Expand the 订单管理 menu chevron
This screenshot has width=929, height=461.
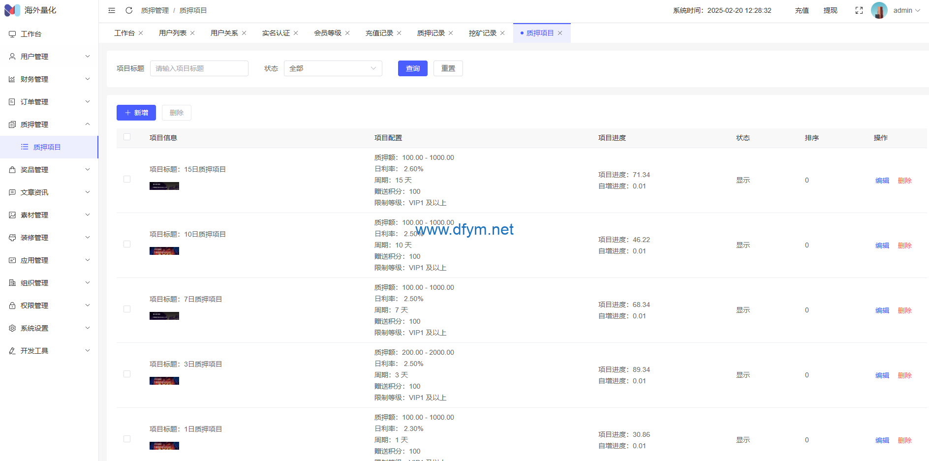point(88,102)
